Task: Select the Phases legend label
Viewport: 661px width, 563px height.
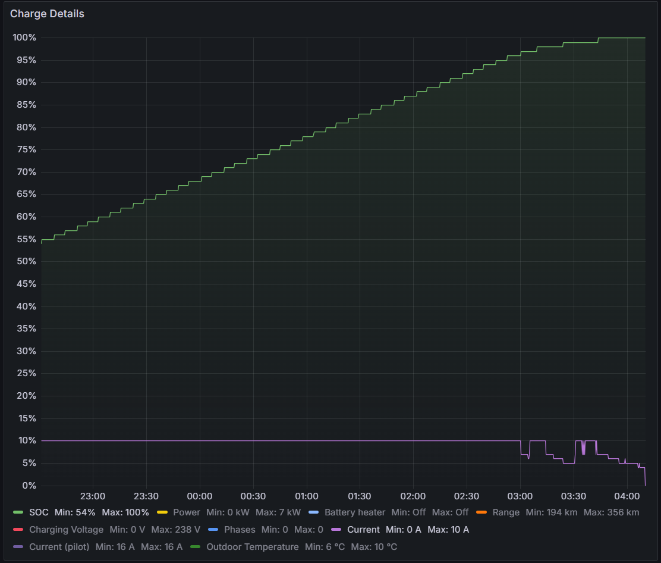Action: (239, 530)
